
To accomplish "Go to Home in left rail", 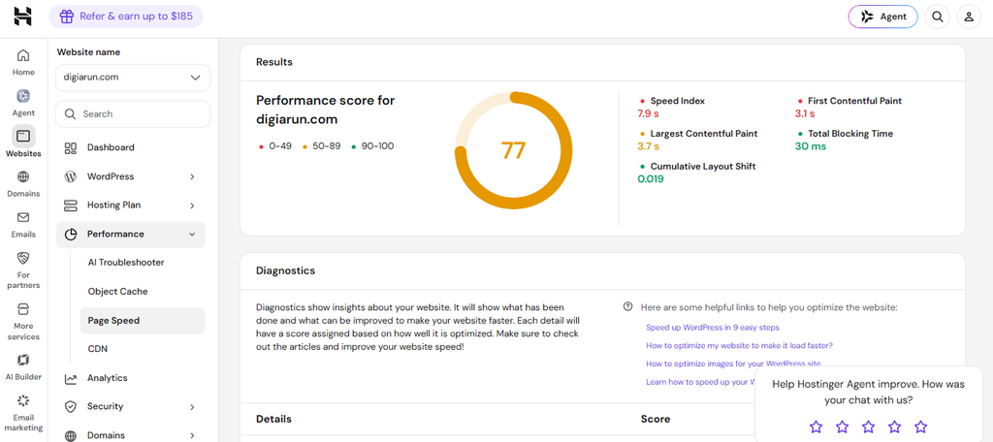I will pos(23,62).
